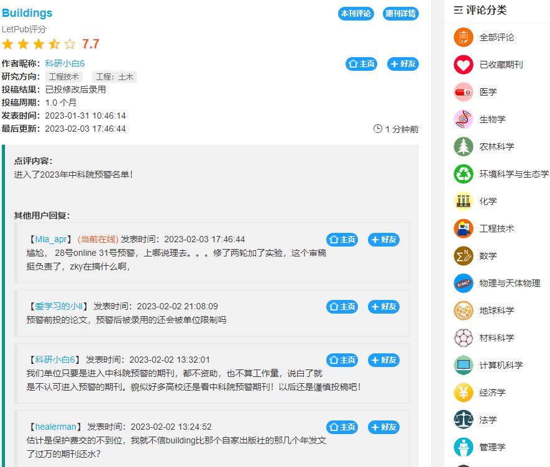Viewport: 550px width, 467px height.
Task: Pick the 化学 test tubes icon
Action: coord(464,201)
